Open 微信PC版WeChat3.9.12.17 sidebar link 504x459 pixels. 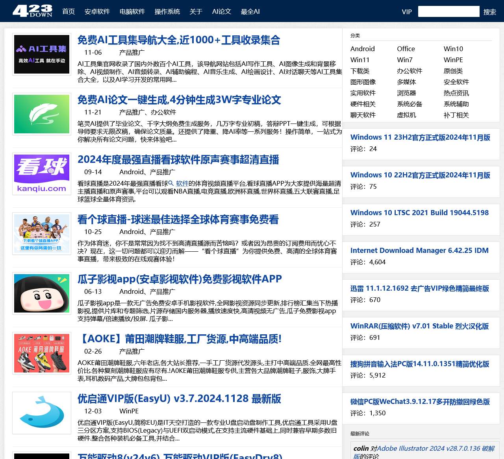(420, 402)
